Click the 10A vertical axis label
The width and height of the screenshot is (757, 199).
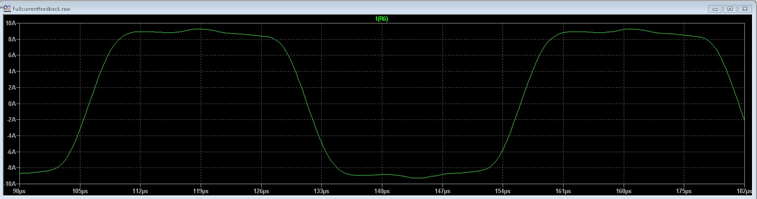(11, 23)
